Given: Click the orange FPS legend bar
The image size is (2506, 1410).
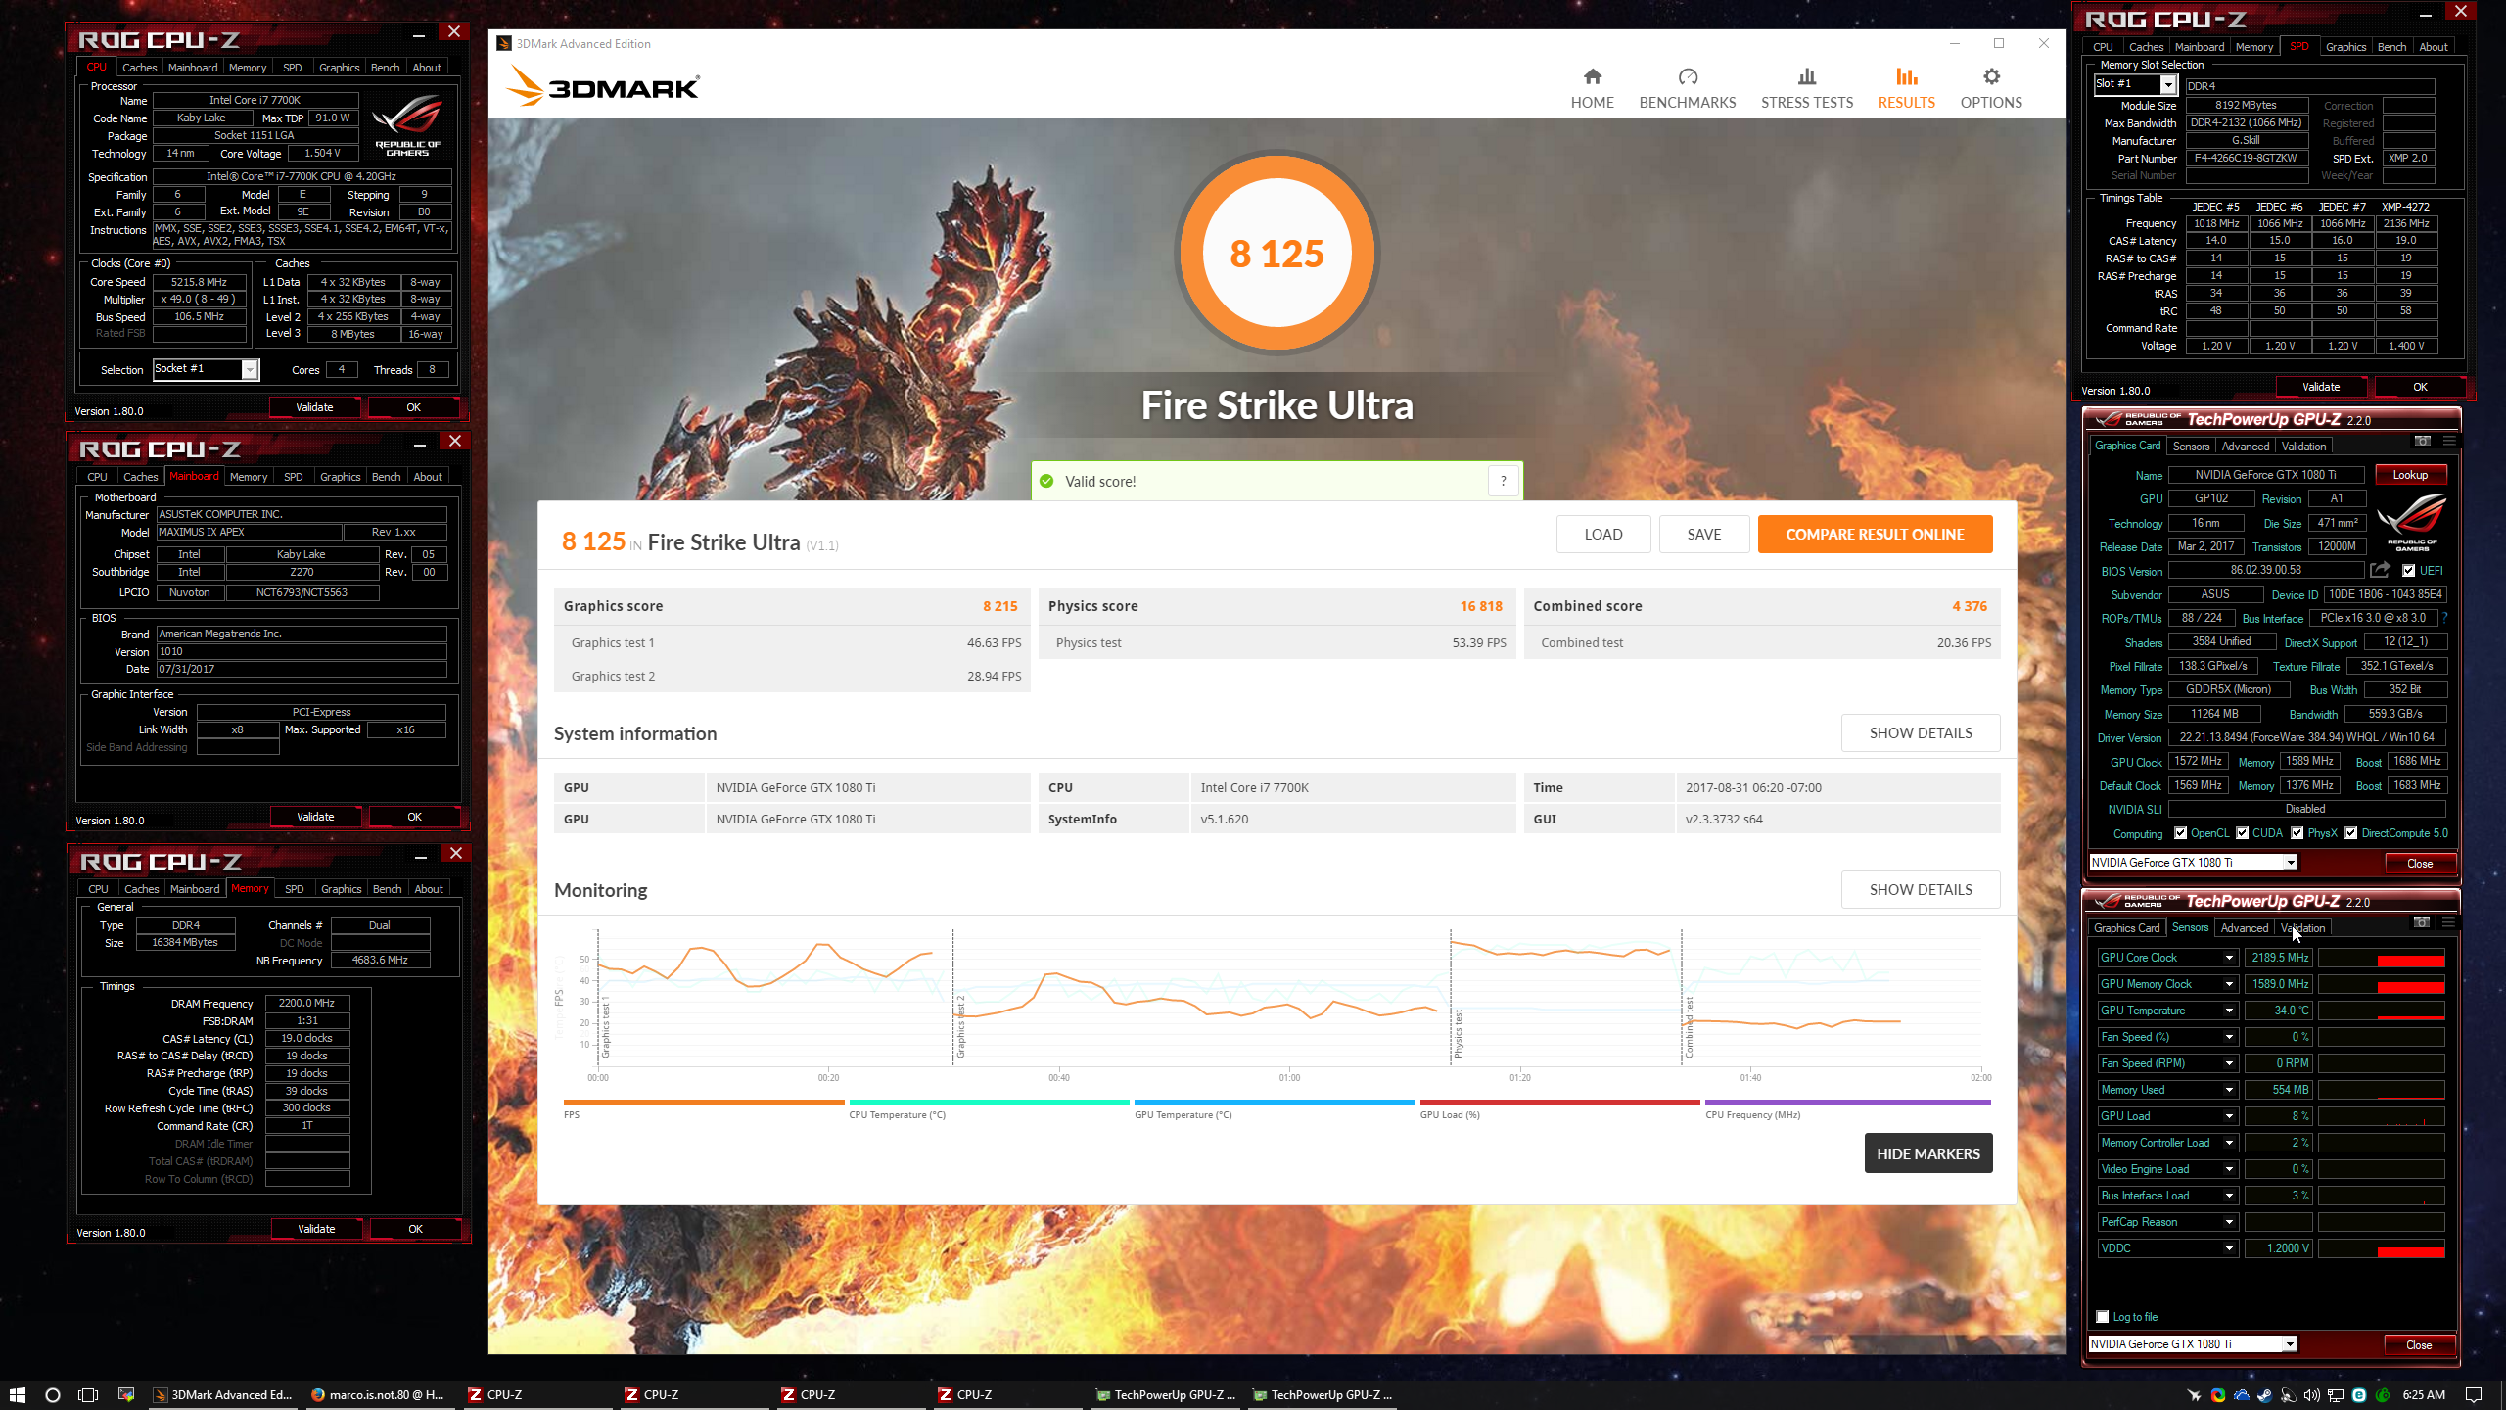Looking at the screenshot, I should click(703, 1102).
